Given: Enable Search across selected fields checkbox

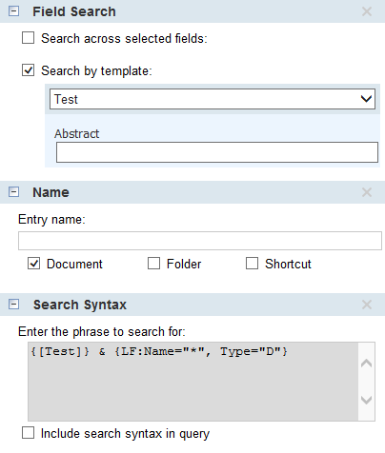Looking at the screenshot, I should pyautogui.click(x=28, y=38).
